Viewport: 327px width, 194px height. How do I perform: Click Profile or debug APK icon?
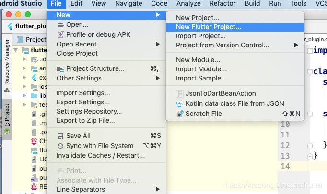pos(61,34)
